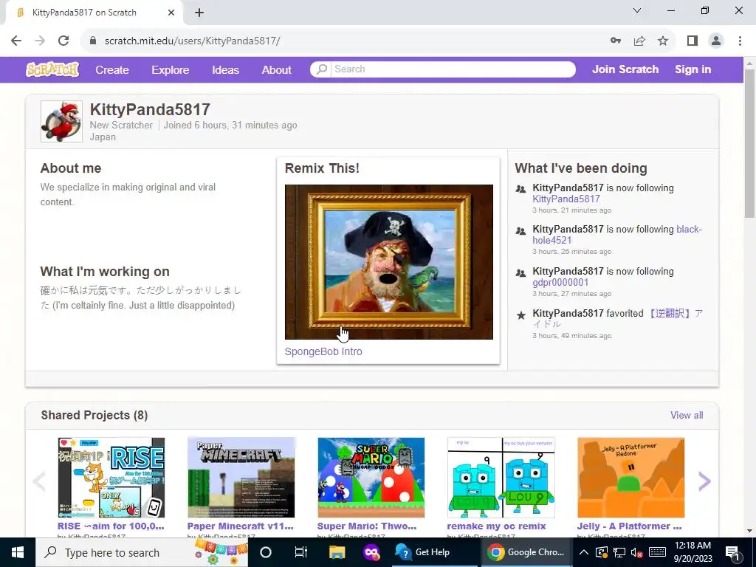Open File Explorer from taskbar
The height and width of the screenshot is (567, 756).
(337, 552)
